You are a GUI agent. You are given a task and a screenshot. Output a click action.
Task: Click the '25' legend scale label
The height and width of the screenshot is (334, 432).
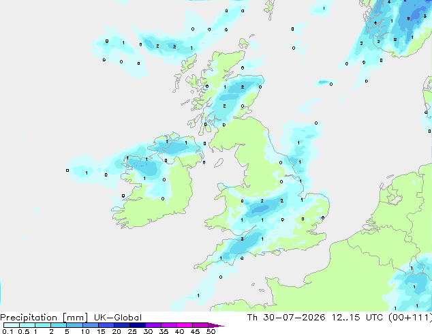point(132,331)
